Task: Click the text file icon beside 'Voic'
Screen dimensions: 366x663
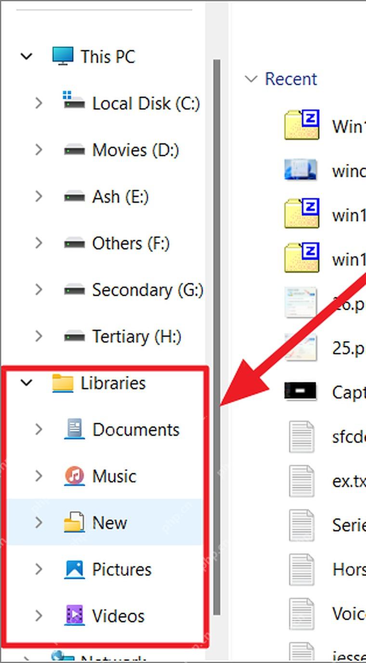Action: tap(301, 613)
